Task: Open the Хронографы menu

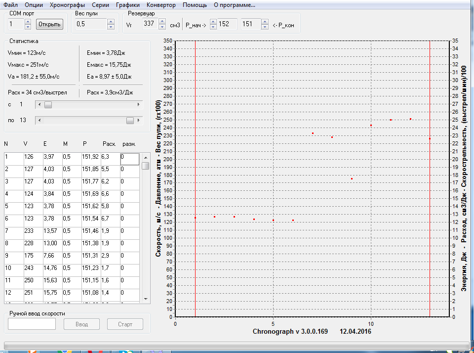Action: tap(68, 5)
